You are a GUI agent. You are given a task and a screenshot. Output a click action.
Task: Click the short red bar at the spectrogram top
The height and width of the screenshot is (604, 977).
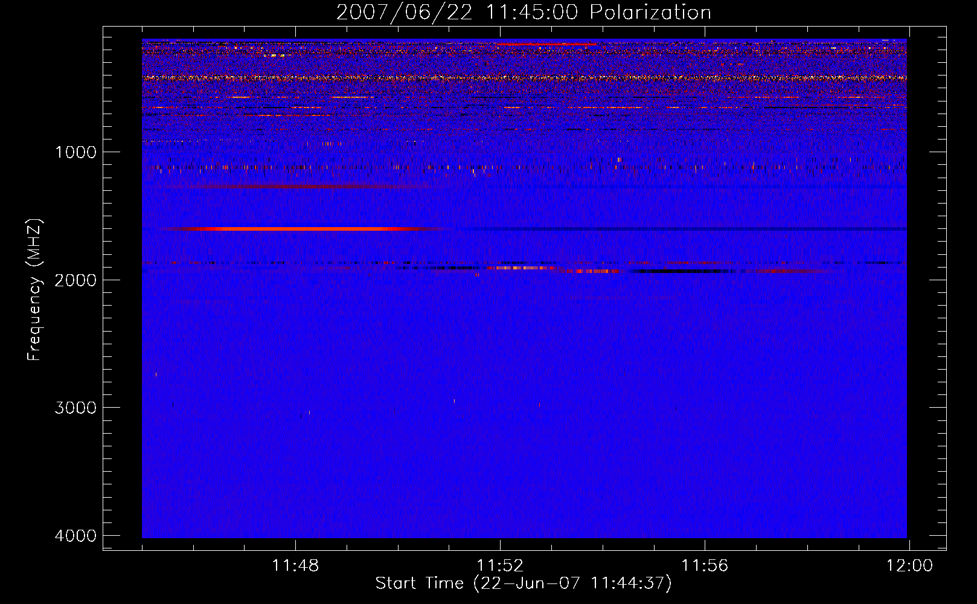[546, 44]
